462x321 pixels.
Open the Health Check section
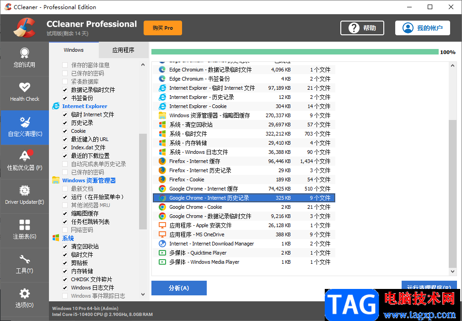[x=24, y=93]
